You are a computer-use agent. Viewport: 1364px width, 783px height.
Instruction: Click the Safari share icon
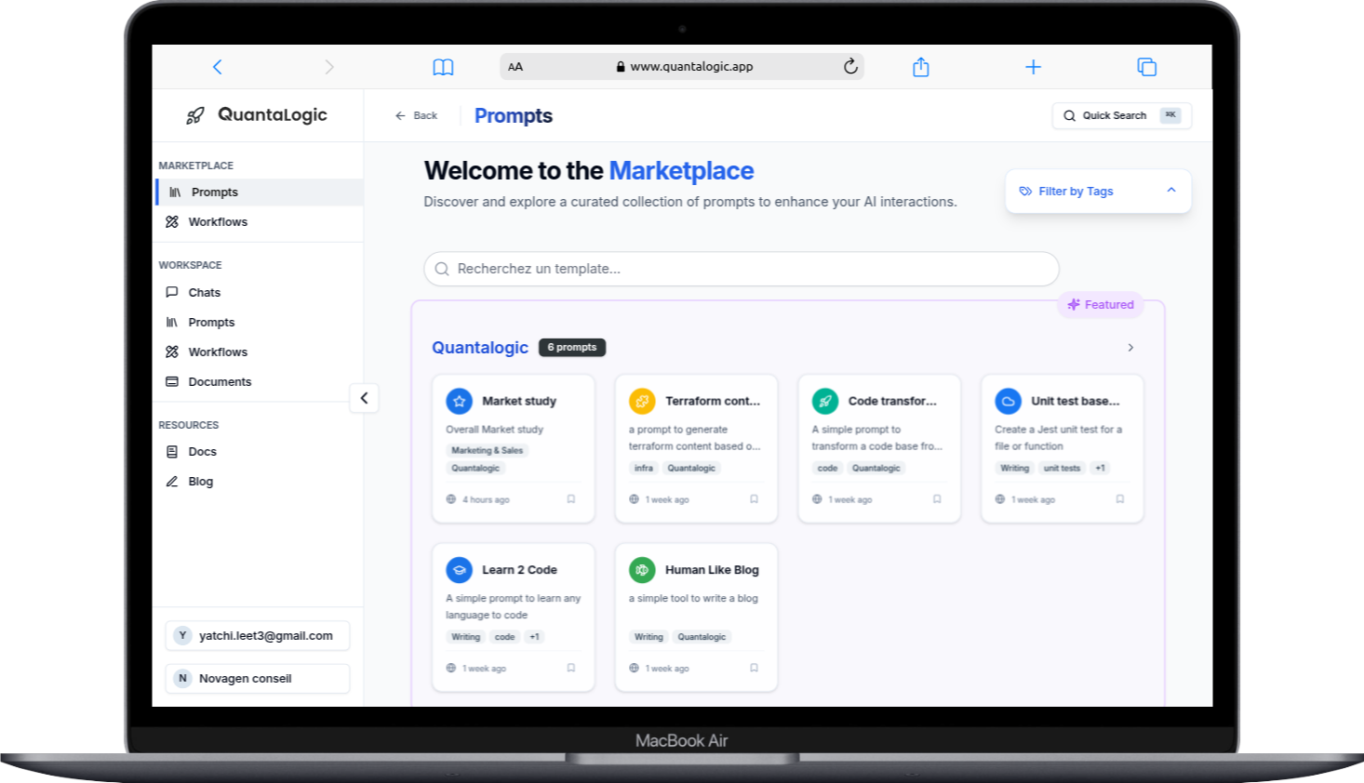click(920, 67)
